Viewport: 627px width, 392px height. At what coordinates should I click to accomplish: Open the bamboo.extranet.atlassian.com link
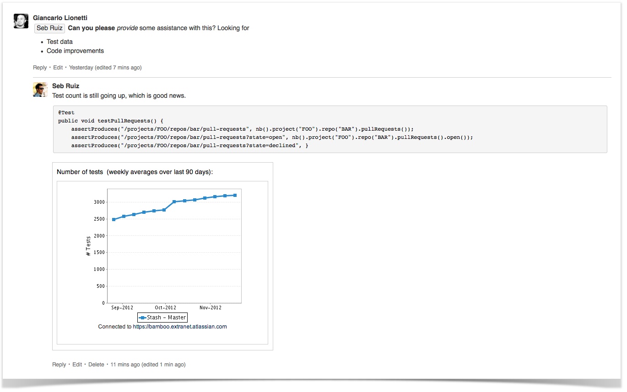[180, 327]
